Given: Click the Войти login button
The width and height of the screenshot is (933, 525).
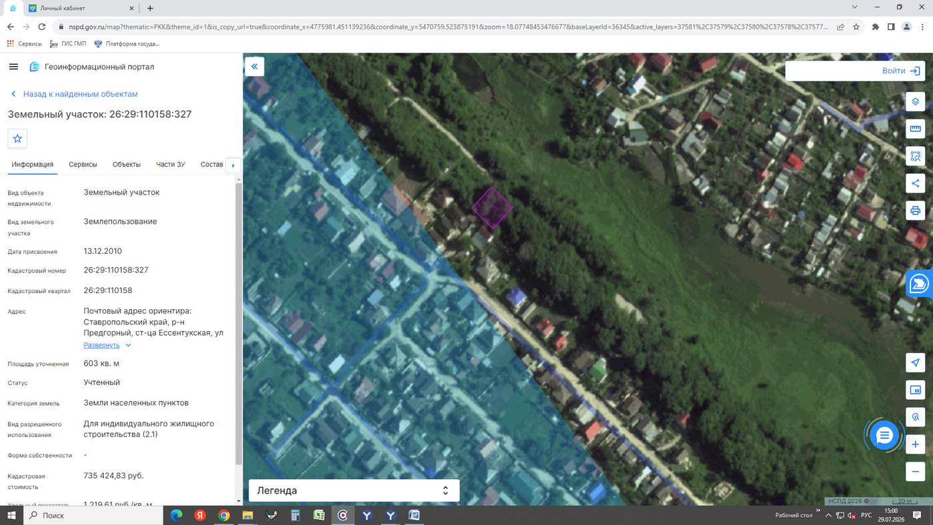Looking at the screenshot, I should click(x=855, y=71).
